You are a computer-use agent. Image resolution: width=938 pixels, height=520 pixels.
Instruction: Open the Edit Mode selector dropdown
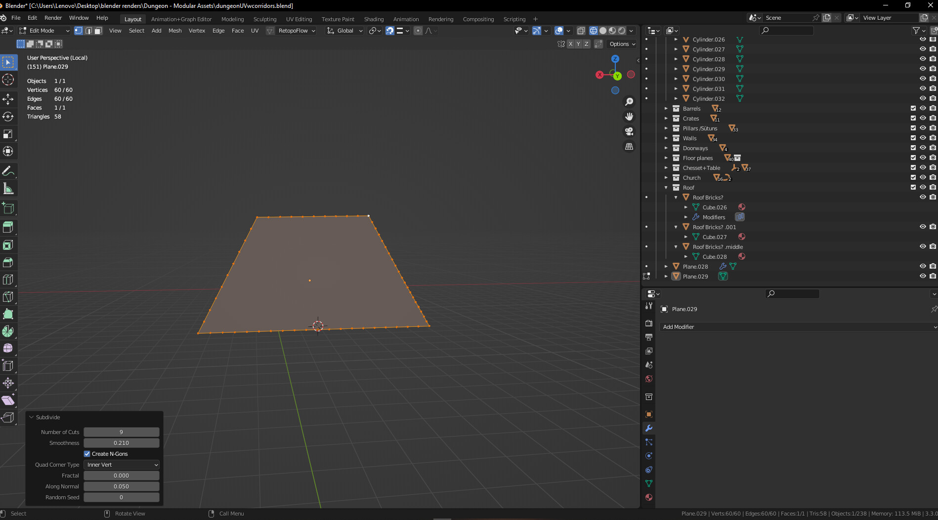pyautogui.click(x=43, y=30)
